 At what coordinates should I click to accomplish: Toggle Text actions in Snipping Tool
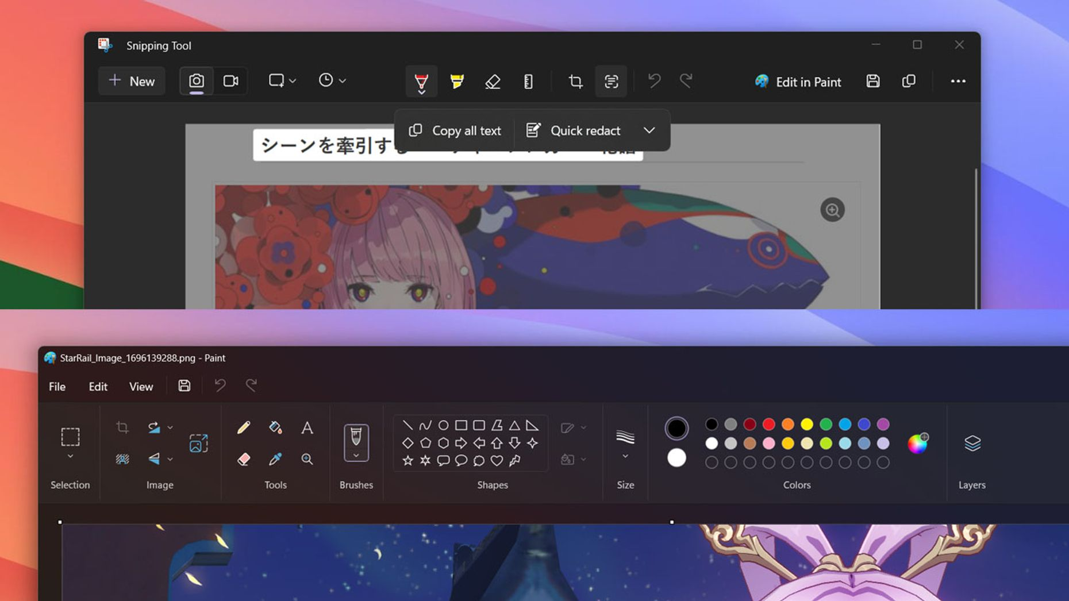[611, 82]
